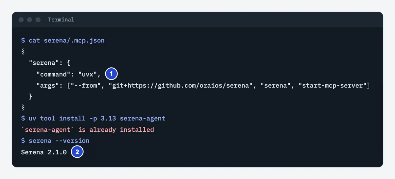Click the serena-agent already installed message
The height and width of the screenshot is (179, 395).
88,130
